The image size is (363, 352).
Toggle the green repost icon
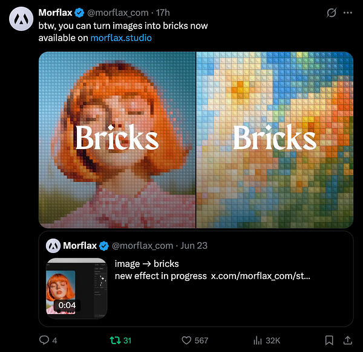point(115,340)
